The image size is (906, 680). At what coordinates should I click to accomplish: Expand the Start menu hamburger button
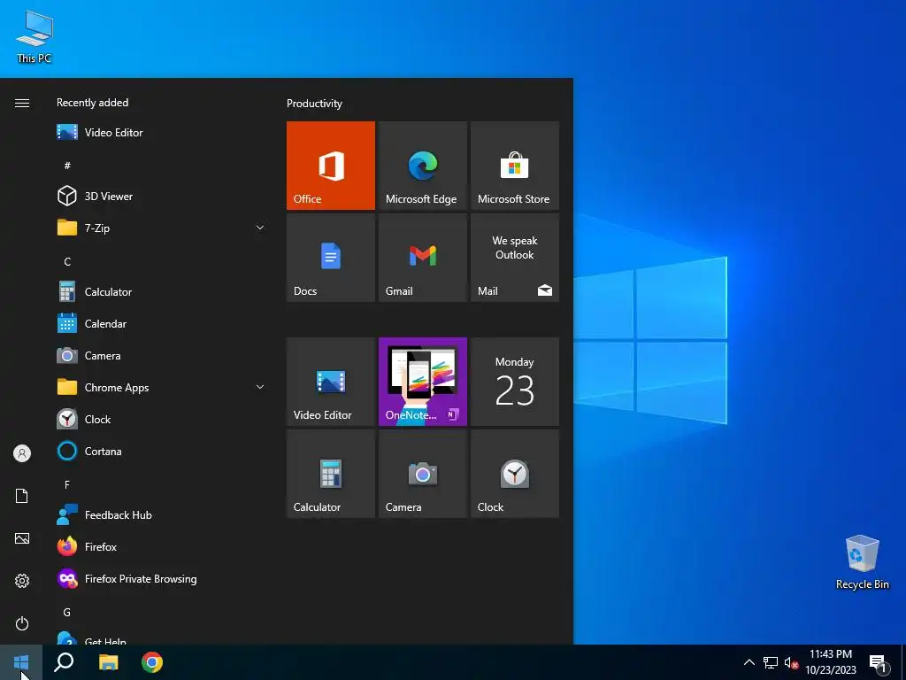tap(22, 103)
